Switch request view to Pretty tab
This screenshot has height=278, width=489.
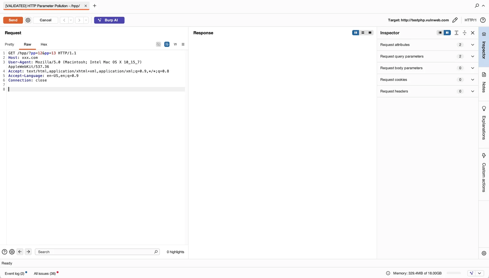[9, 44]
